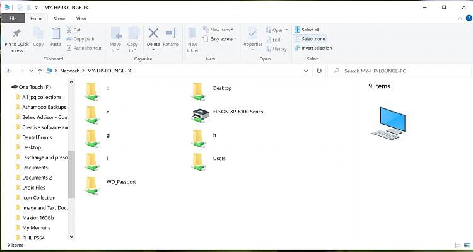Click the Properties checkmark icon
This screenshot has width=473, height=252.
click(x=252, y=33)
